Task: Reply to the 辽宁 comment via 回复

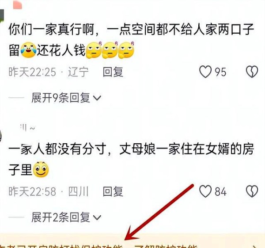Action: point(113,72)
